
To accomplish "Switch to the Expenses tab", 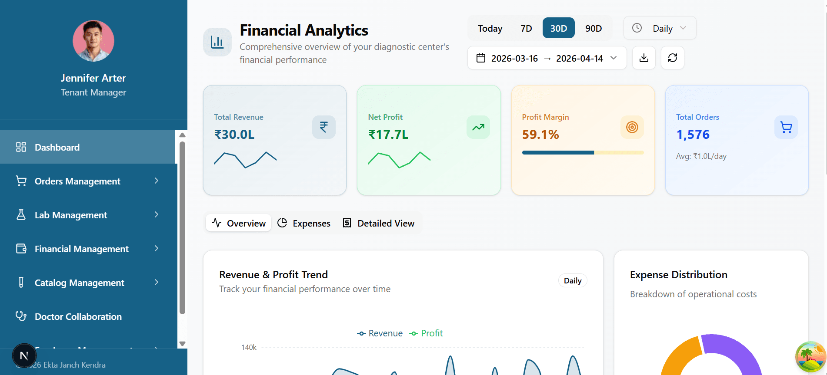I will click(x=304, y=223).
